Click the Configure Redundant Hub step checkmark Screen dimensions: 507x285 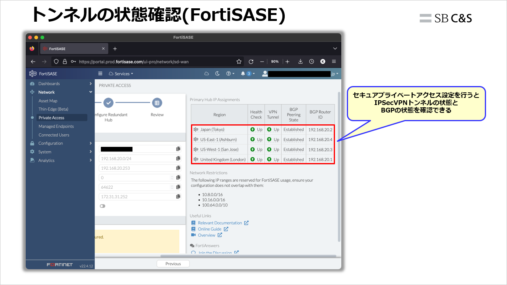pos(109,103)
